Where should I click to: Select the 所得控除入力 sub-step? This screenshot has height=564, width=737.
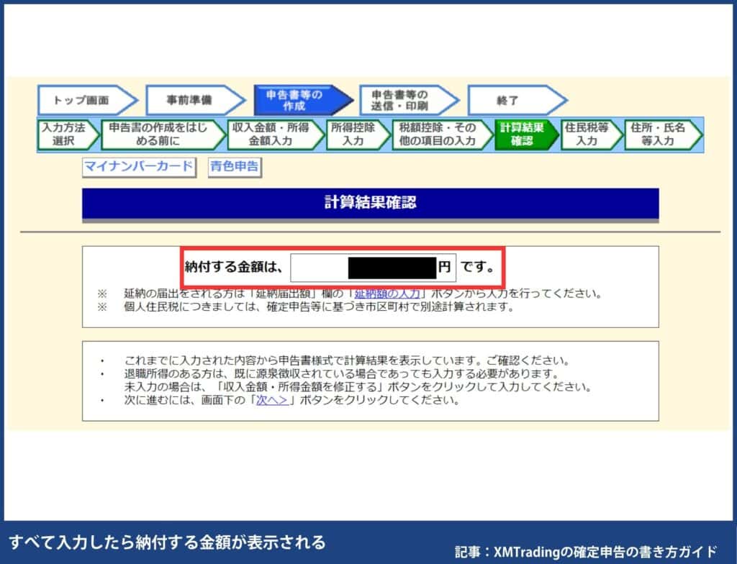(x=358, y=135)
